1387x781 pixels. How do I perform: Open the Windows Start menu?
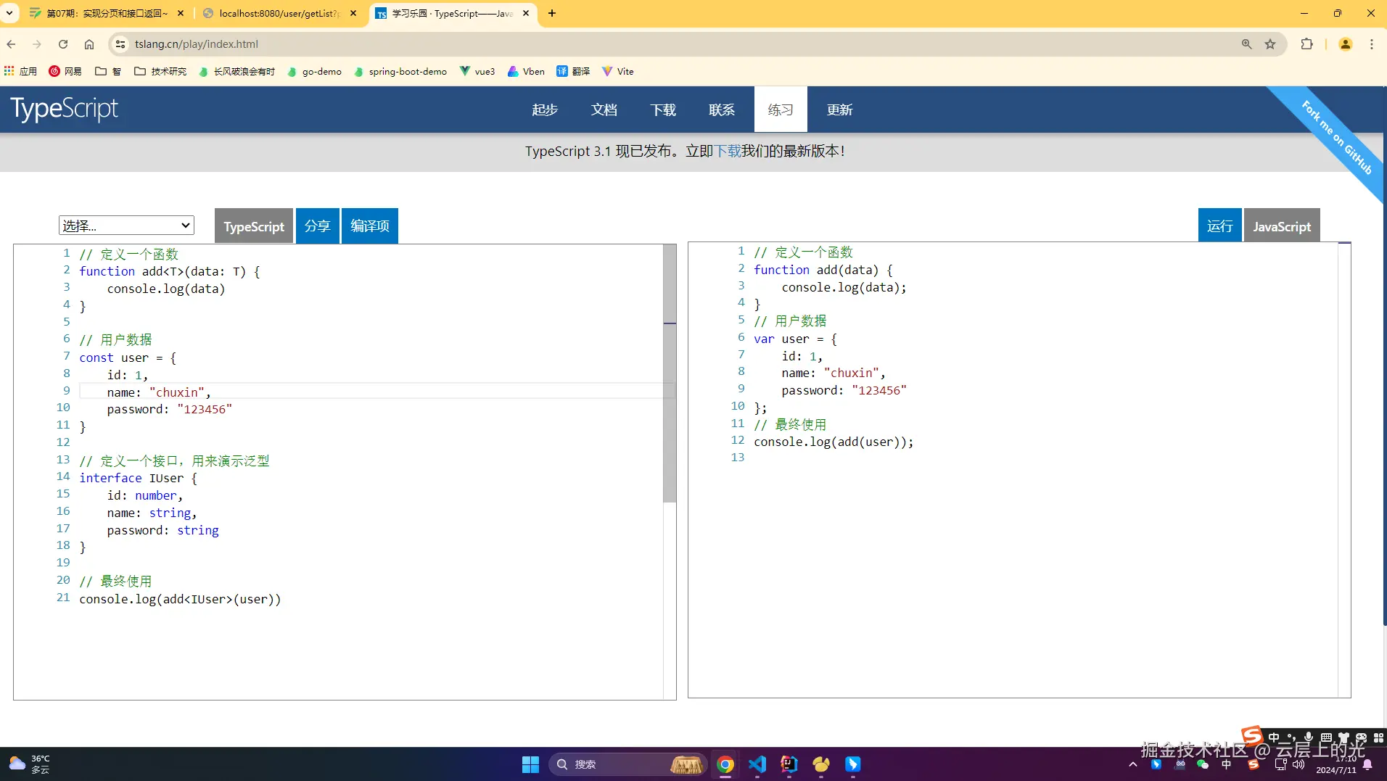(530, 764)
